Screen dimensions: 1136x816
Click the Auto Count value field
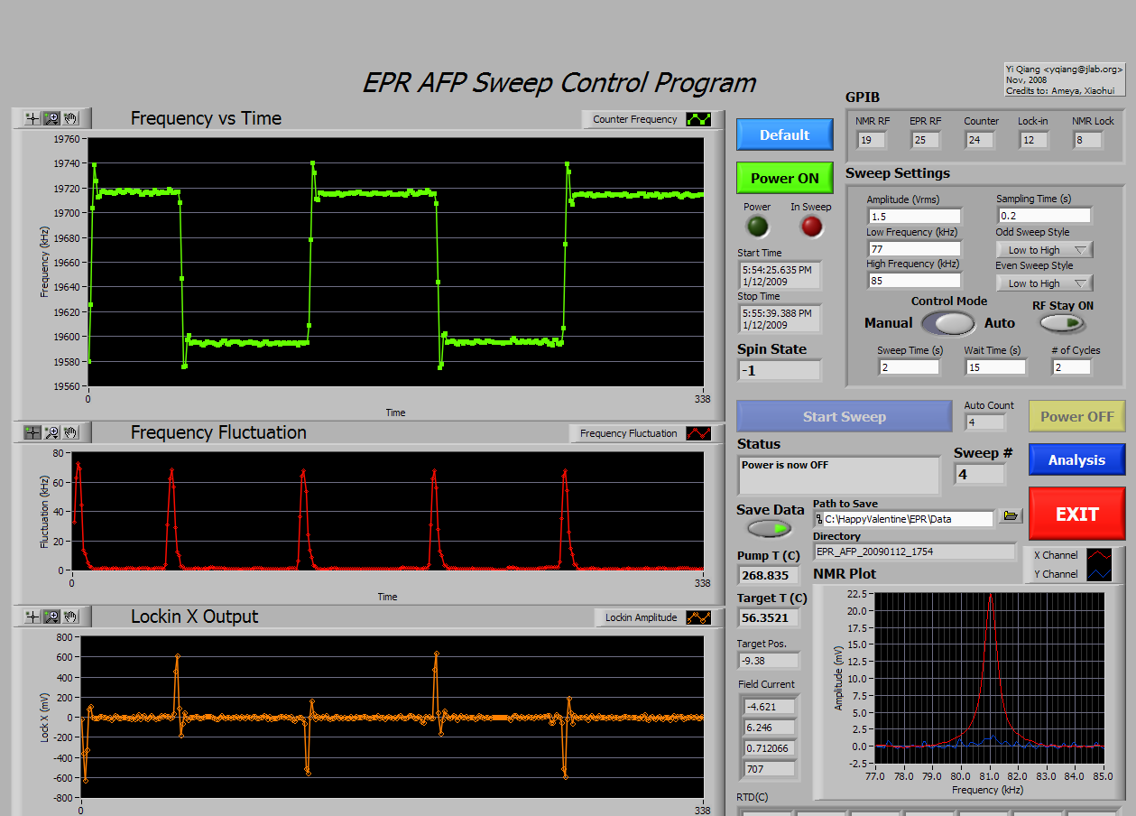984,422
